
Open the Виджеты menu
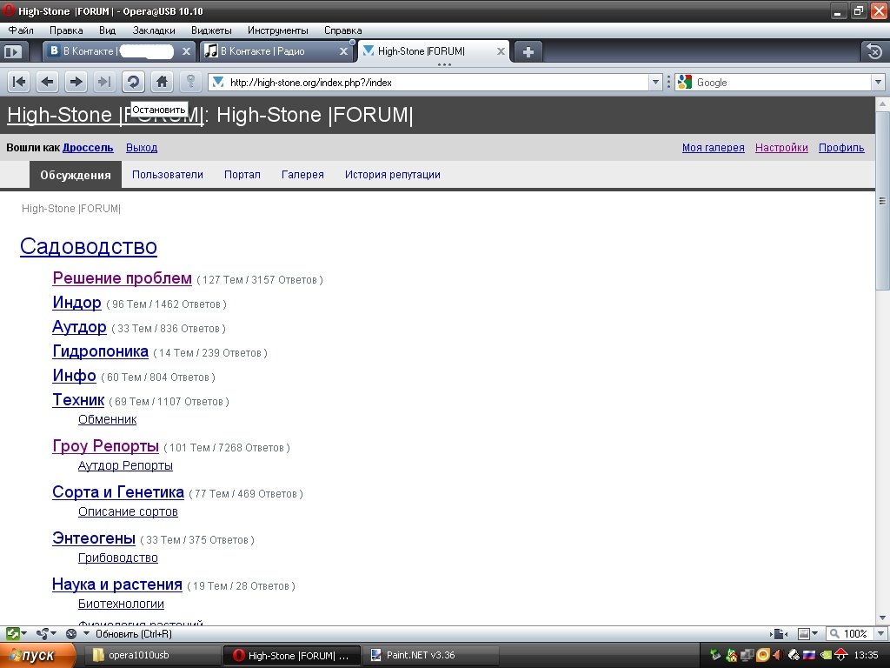coord(211,30)
